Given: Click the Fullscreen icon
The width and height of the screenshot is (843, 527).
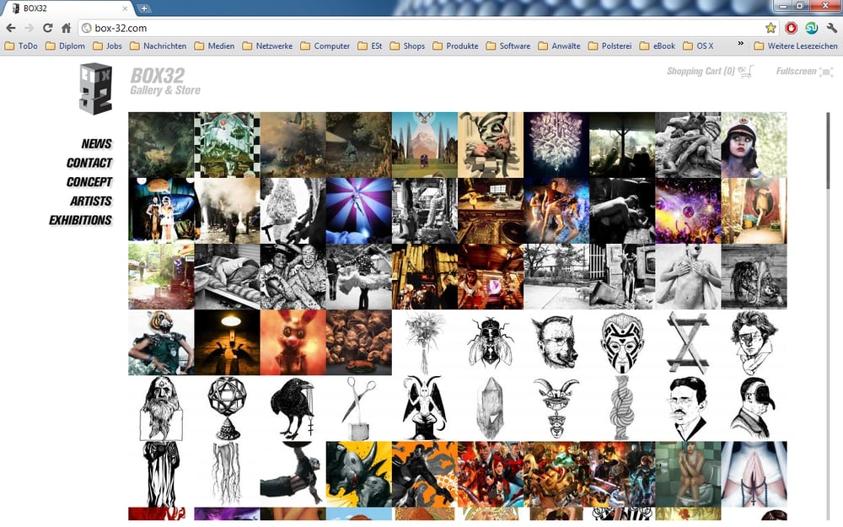Looking at the screenshot, I should click(826, 72).
